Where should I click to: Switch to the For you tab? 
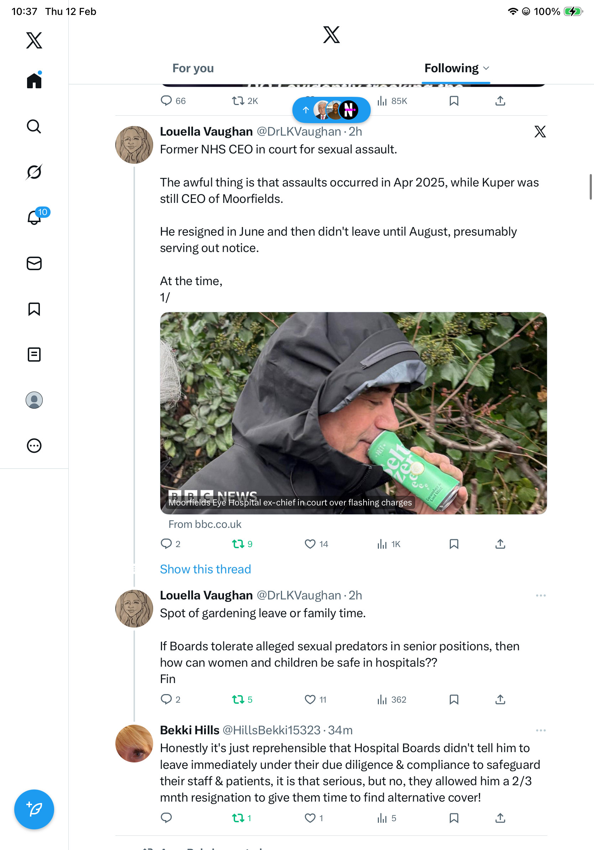193,68
